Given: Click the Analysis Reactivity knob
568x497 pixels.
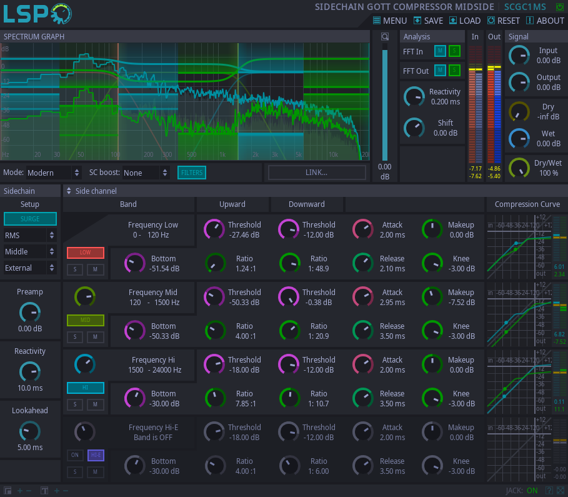Looking at the screenshot, I should [x=414, y=97].
